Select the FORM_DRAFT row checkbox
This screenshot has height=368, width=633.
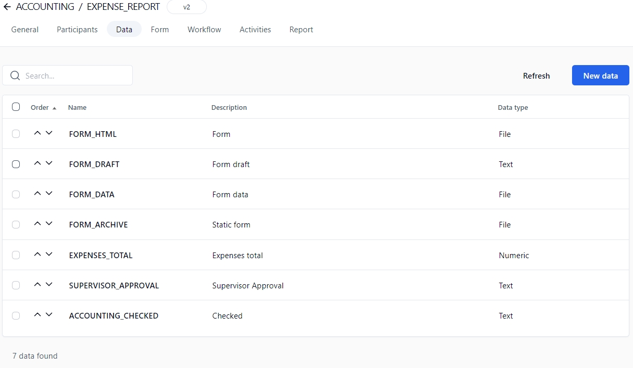point(16,164)
